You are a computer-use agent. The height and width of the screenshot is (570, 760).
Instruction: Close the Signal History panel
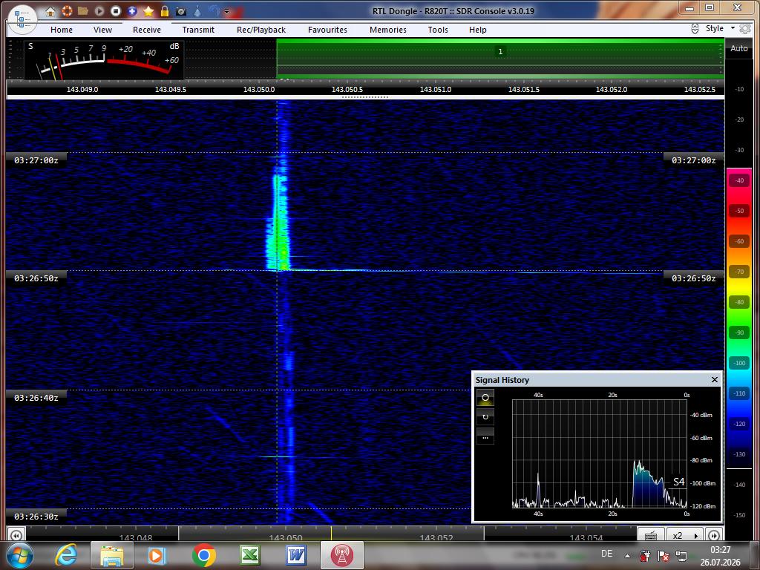(715, 379)
